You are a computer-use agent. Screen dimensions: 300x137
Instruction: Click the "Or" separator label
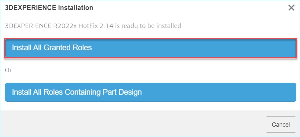(8, 70)
